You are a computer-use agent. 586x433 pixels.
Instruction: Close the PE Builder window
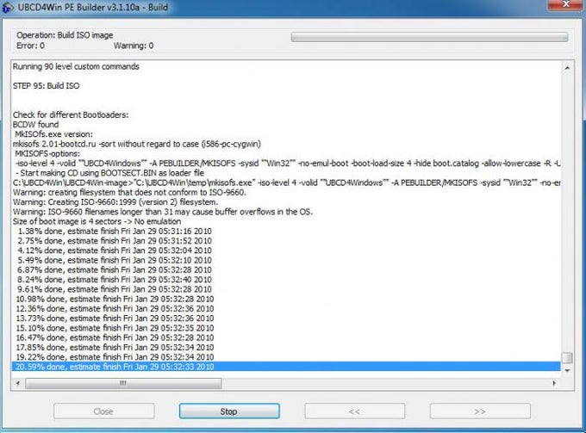pyautogui.click(x=566, y=4)
